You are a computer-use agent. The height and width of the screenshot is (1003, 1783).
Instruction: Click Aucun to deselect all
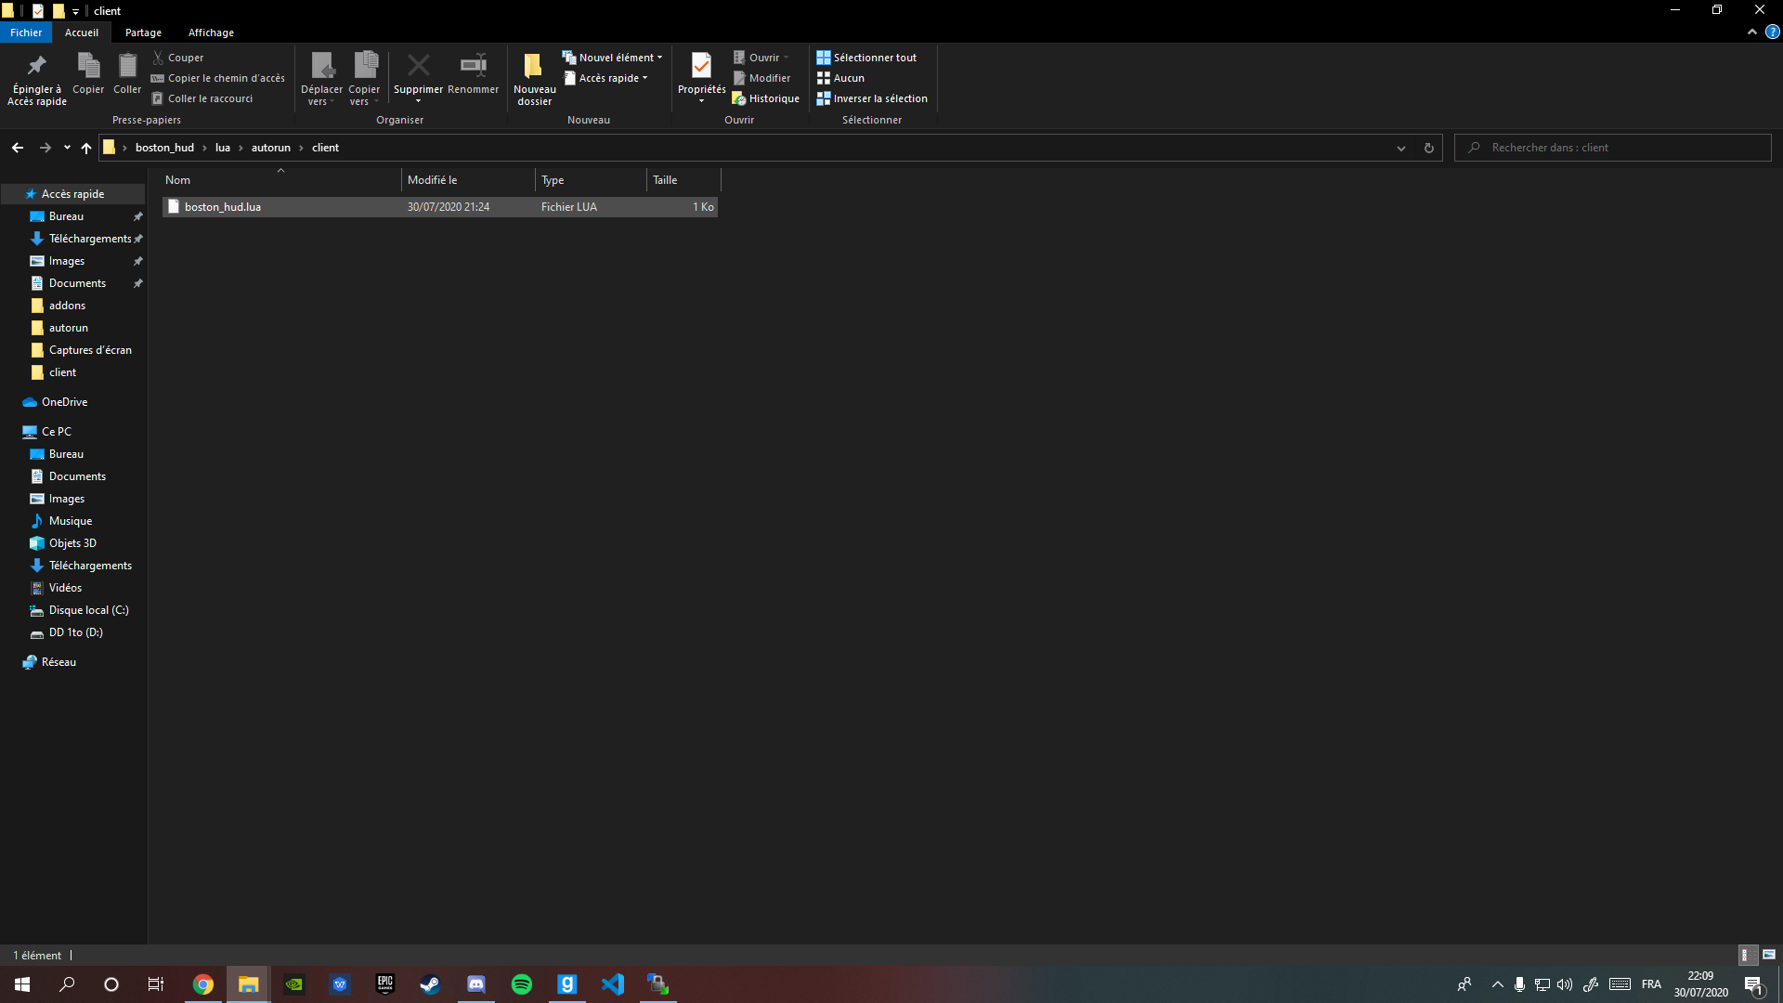[x=840, y=78]
